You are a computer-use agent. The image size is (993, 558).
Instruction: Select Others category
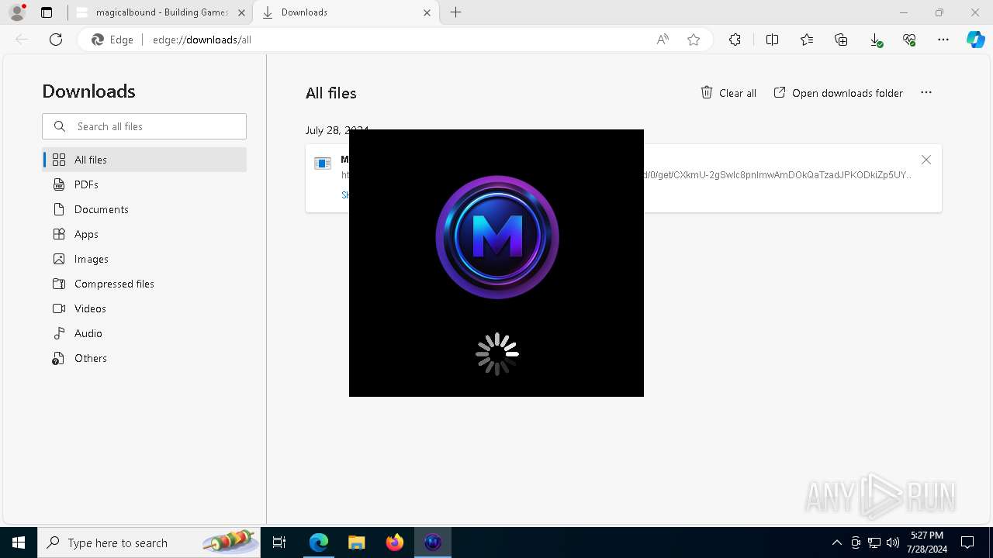(x=145, y=358)
